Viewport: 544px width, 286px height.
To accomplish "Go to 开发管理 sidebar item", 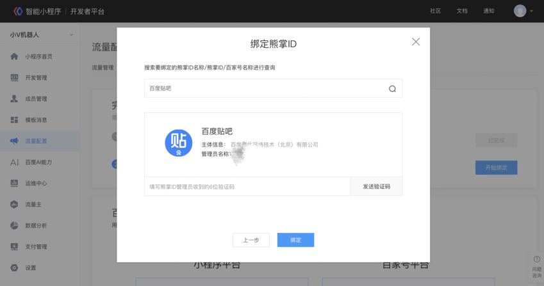I will [x=40, y=77].
